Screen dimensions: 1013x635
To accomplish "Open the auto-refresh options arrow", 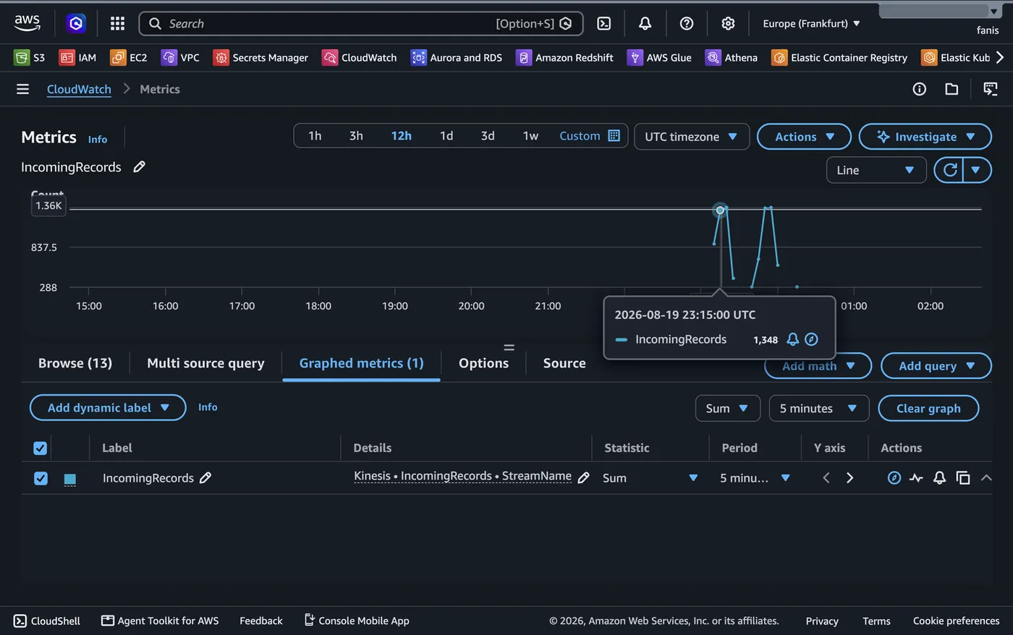I will point(977,170).
